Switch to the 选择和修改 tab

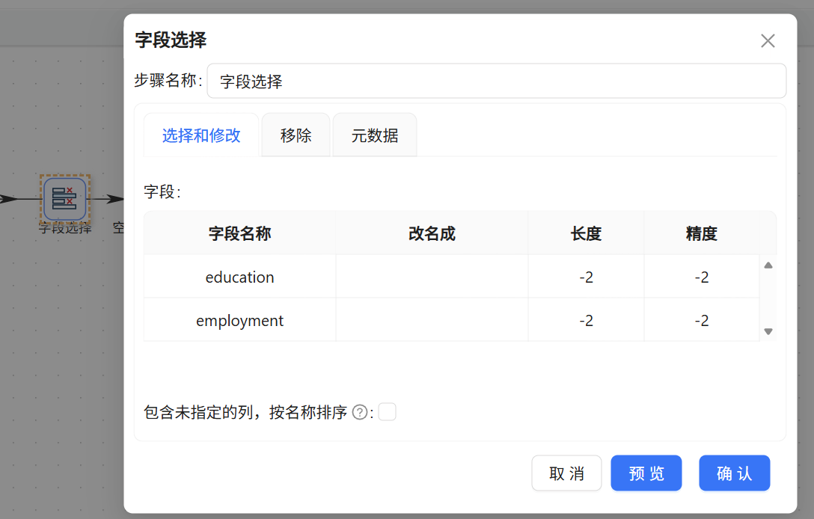(x=201, y=135)
